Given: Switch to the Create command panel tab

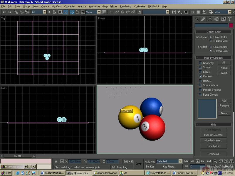Looking at the screenshot, I should pos(197,19).
